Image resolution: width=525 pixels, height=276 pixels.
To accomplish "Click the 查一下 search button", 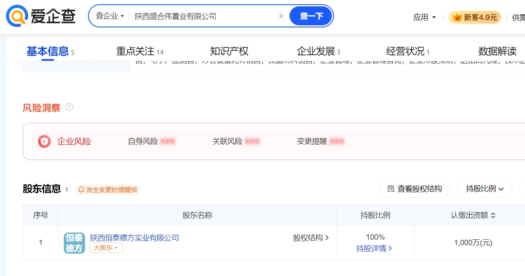I will 311,16.
